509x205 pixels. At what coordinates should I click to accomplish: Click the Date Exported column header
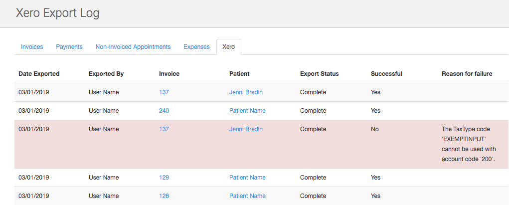coord(39,74)
